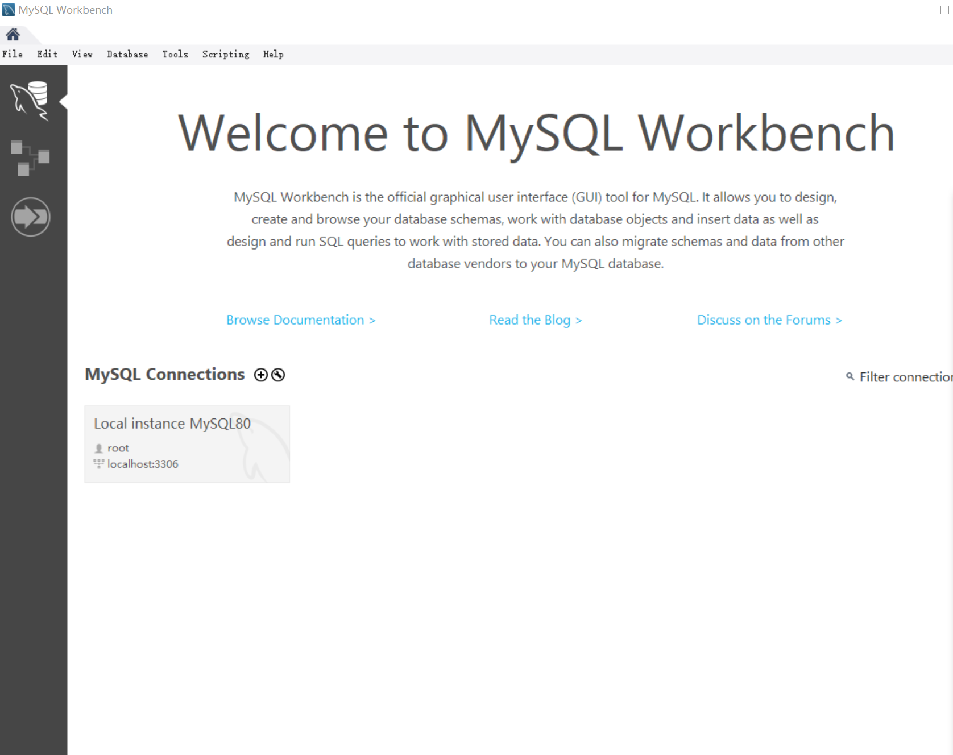953x755 pixels.
Task: Open the Database menu
Action: pyautogui.click(x=127, y=54)
